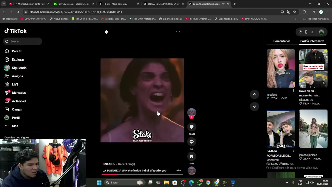Go to next video with down arrow
The height and width of the screenshot is (187, 332).
(x=254, y=106)
